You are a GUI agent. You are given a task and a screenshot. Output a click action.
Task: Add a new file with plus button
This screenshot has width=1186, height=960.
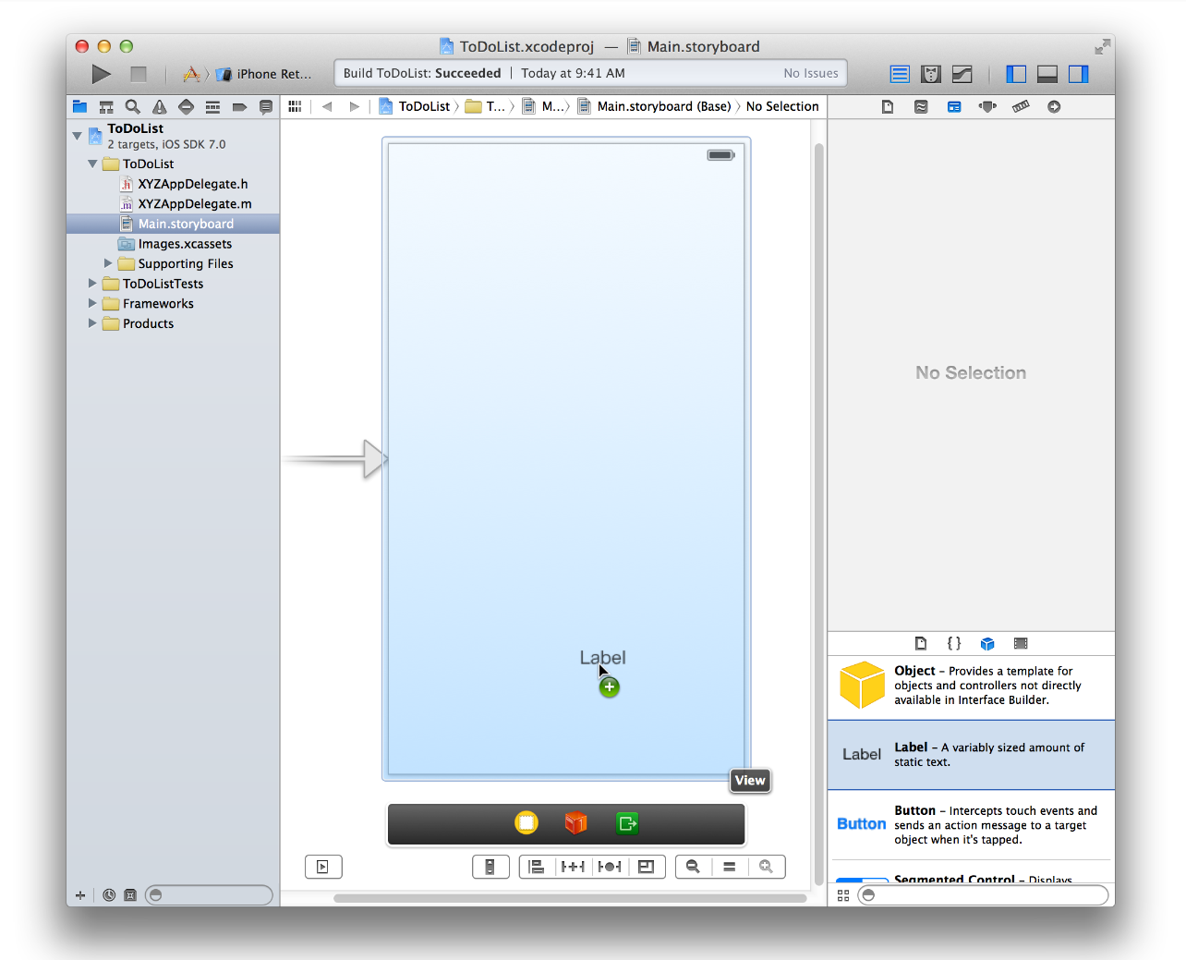pyautogui.click(x=80, y=895)
